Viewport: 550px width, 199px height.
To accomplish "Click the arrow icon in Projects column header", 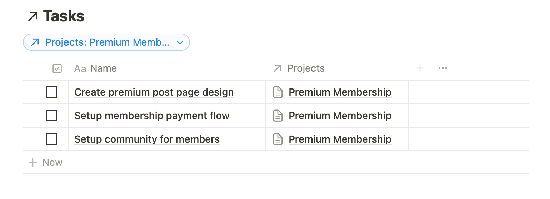I will 277,68.
